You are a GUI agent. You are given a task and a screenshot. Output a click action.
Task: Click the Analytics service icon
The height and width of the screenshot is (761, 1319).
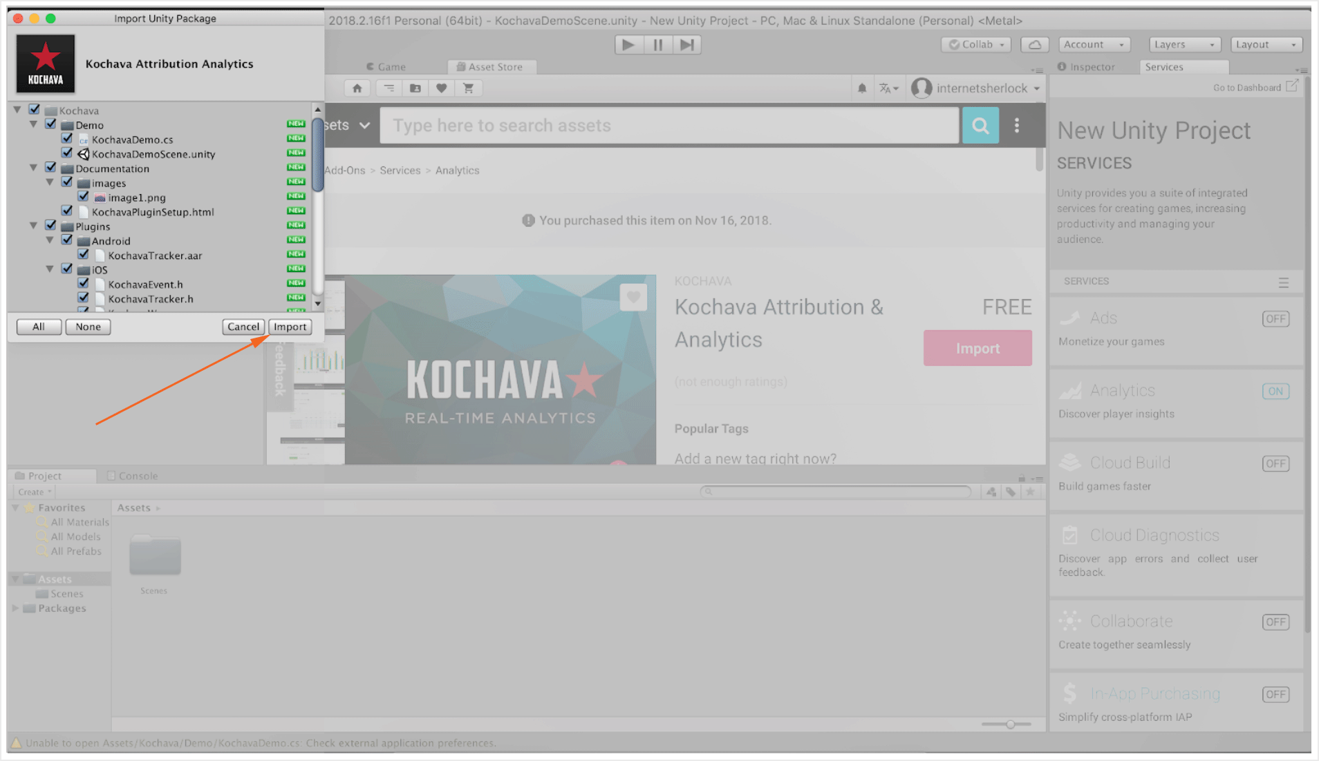[x=1070, y=391]
